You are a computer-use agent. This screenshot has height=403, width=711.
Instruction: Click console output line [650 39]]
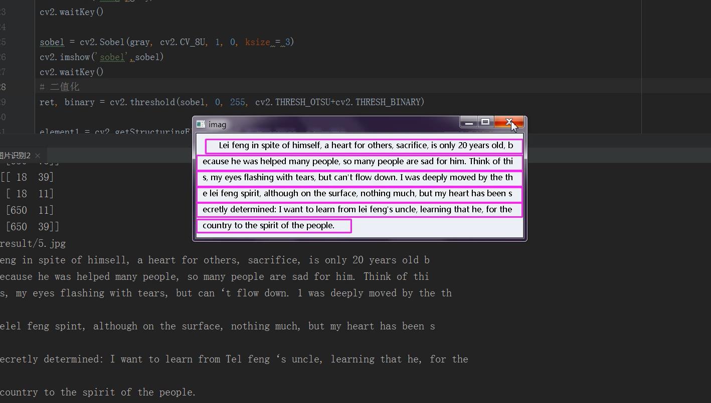pyautogui.click(x=32, y=227)
